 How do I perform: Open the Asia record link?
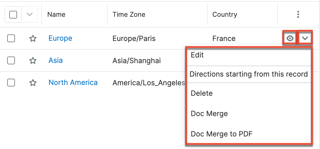point(56,60)
